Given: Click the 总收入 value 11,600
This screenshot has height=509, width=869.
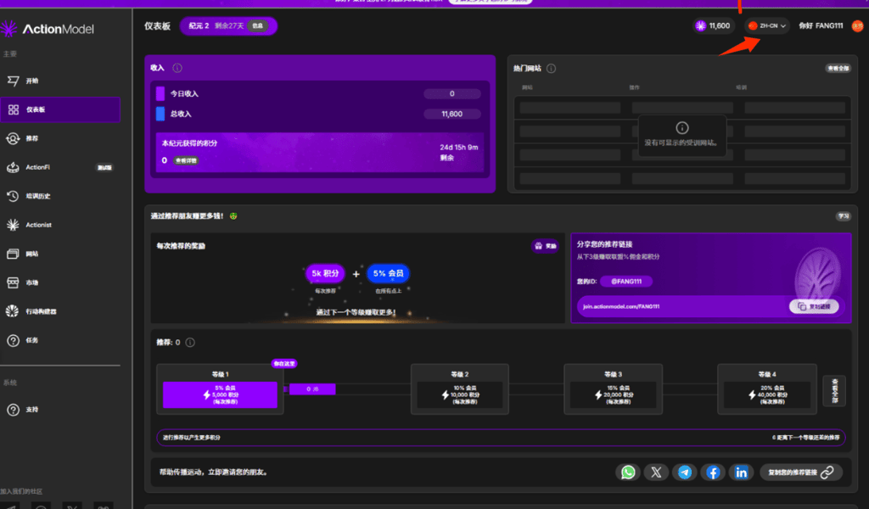Looking at the screenshot, I should tap(452, 114).
